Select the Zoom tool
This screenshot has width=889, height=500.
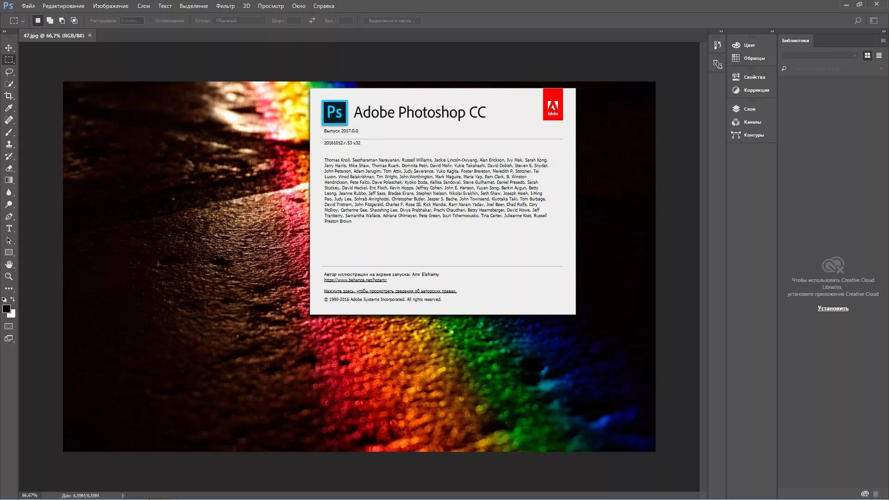pos(9,276)
